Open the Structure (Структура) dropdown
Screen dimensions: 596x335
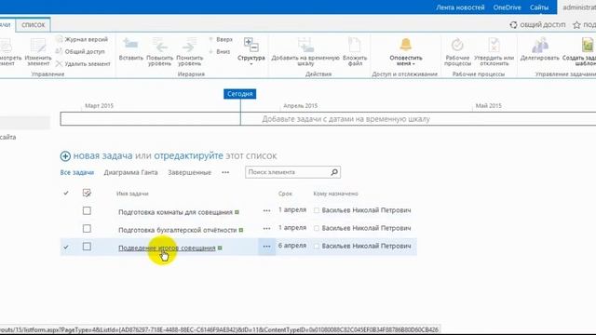pyautogui.click(x=251, y=51)
